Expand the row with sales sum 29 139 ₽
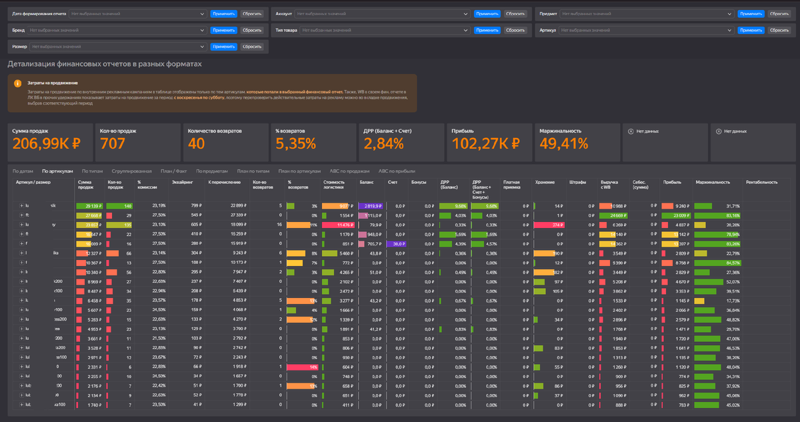This screenshot has width=800, height=422. (x=21, y=206)
